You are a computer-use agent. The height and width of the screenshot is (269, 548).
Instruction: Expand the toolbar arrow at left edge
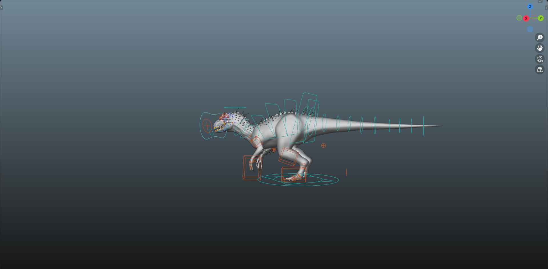[x=1, y=8]
